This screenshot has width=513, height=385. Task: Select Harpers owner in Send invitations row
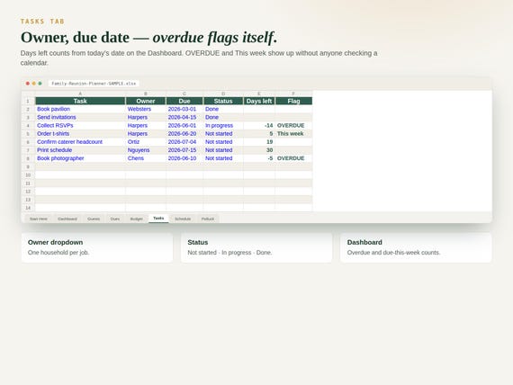click(146, 117)
